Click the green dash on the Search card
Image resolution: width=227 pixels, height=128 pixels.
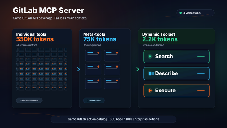pyautogui.click(x=201, y=57)
